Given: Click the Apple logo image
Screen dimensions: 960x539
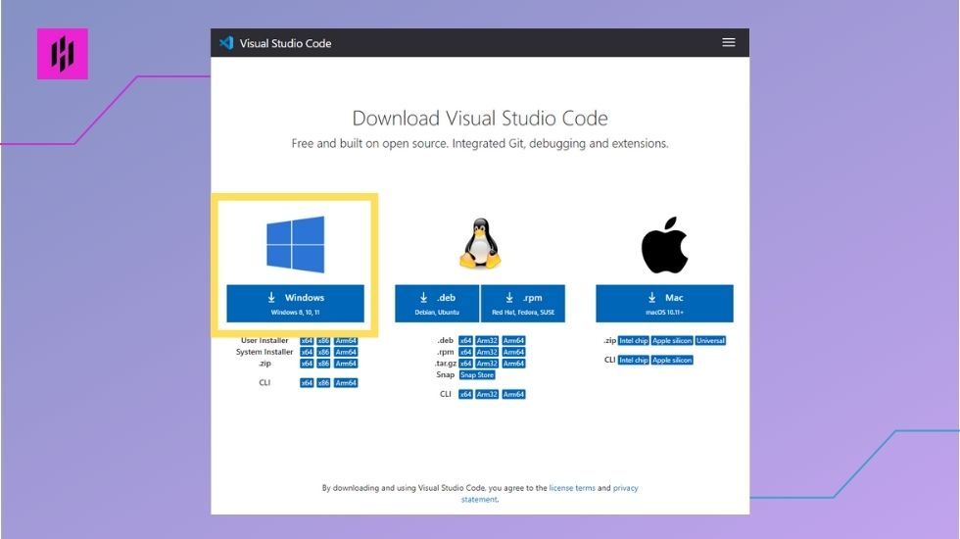Looking at the screenshot, I should [664, 244].
